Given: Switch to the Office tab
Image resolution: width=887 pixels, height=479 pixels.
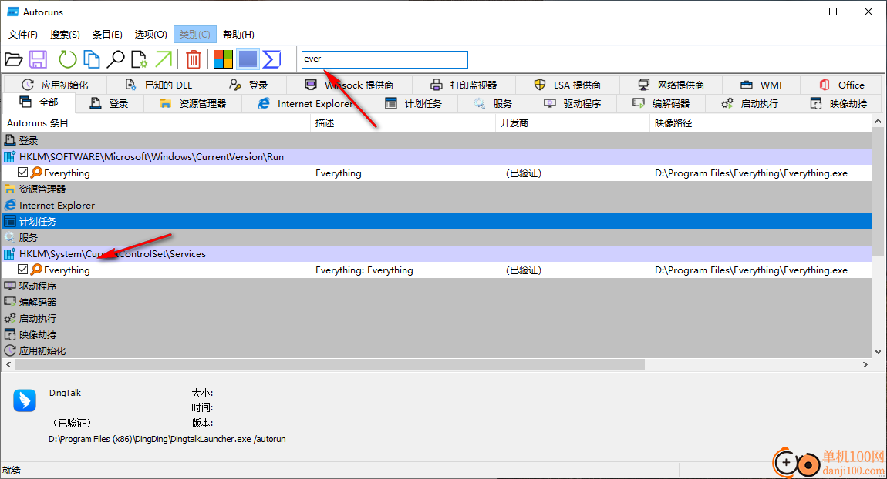Looking at the screenshot, I should tap(841, 85).
